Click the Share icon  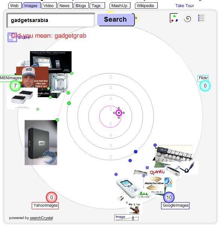(12, 37)
